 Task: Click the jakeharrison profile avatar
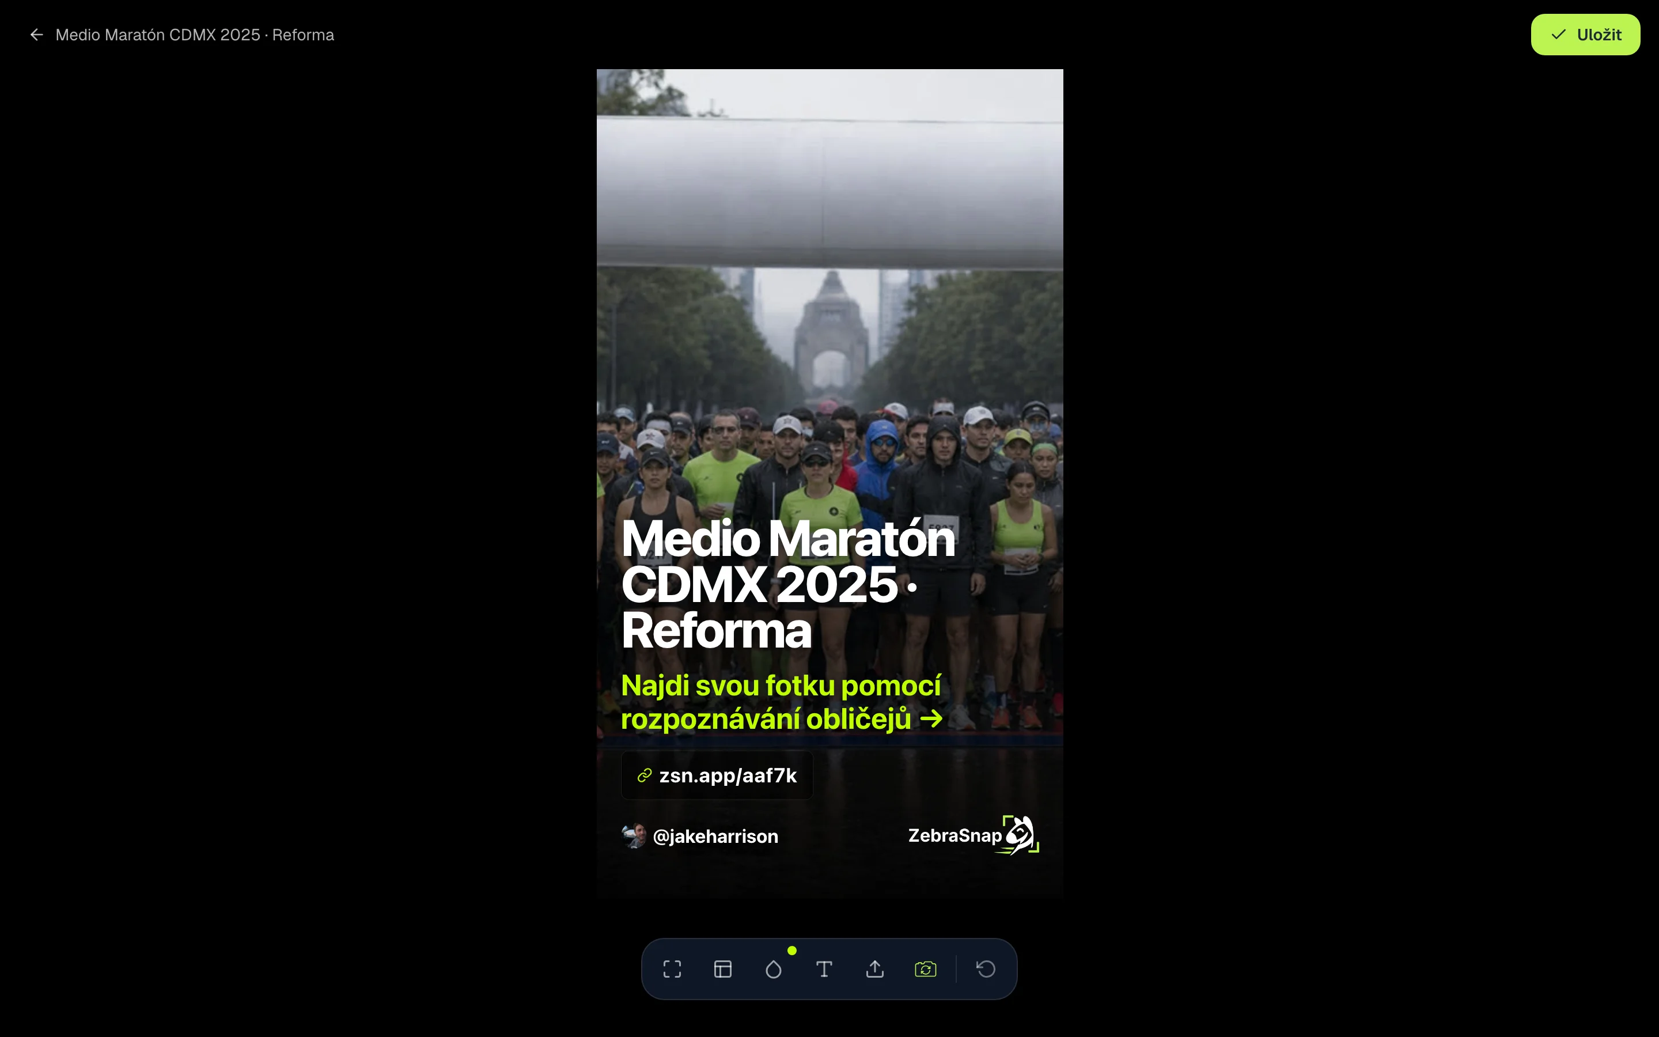tap(634, 836)
